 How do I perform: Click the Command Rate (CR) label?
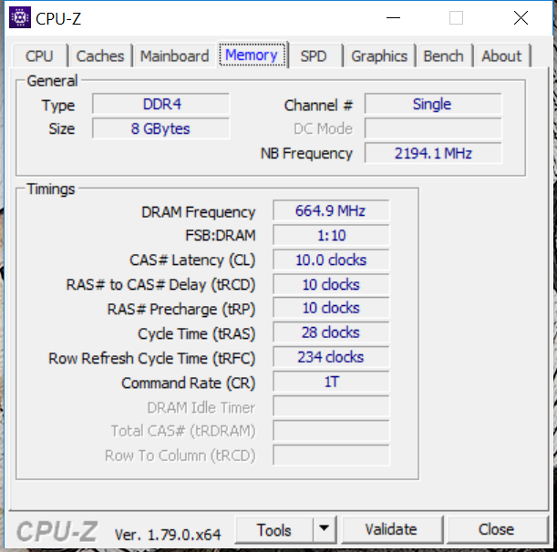point(189,383)
